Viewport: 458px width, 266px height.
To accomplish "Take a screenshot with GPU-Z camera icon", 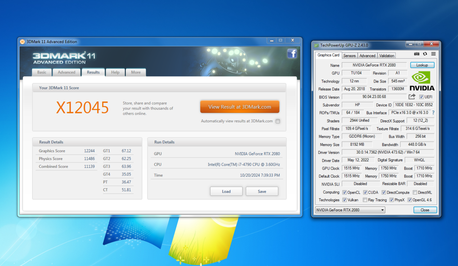I will coord(417,54).
